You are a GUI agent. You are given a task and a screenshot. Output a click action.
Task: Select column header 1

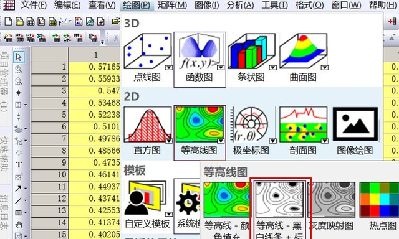pyautogui.click(x=94, y=55)
